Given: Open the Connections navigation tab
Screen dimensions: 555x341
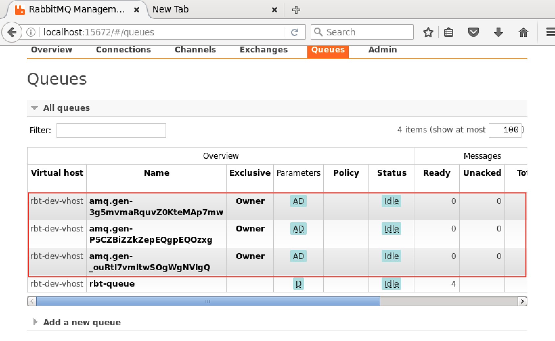Looking at the screenshot, I should click(x=123, y=50).
